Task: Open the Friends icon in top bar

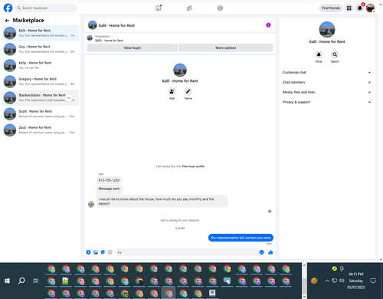Action: pyautogui.click(x=189, y=8)
